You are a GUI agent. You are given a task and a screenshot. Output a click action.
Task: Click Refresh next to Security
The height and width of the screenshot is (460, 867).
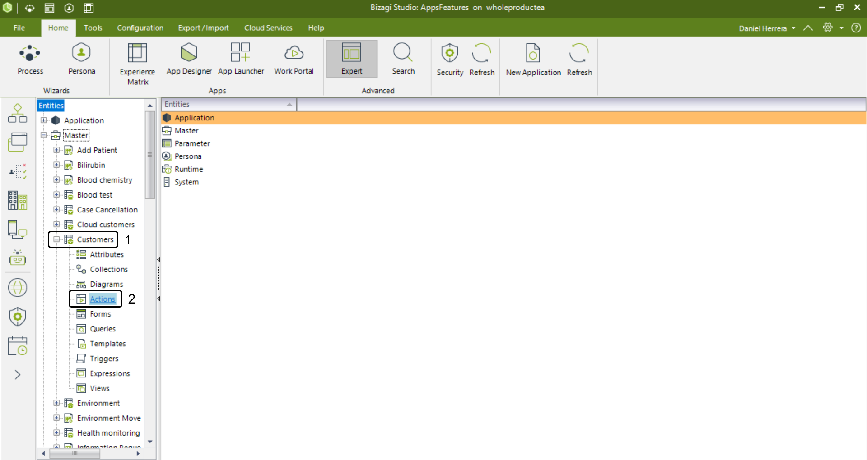tap(481, 60)
